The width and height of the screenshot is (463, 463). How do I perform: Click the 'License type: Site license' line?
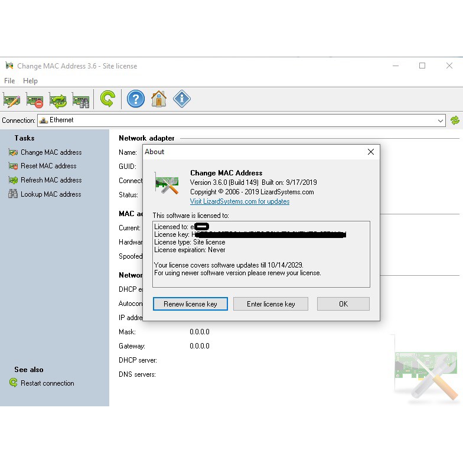[x=190, y=242]
